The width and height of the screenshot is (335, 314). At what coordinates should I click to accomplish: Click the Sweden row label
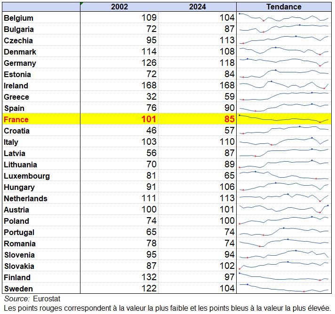19,289
